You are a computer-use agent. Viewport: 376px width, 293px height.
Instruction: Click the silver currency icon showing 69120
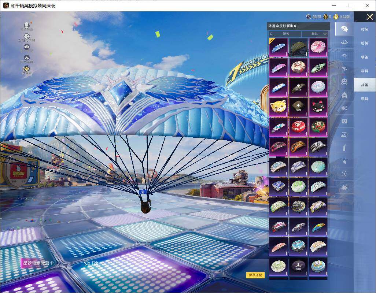pyautogui.click(x=309, y=17)
